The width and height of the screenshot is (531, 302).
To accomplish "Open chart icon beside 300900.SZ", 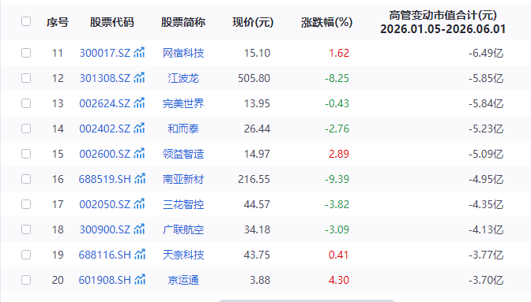I will pos(139,229).
